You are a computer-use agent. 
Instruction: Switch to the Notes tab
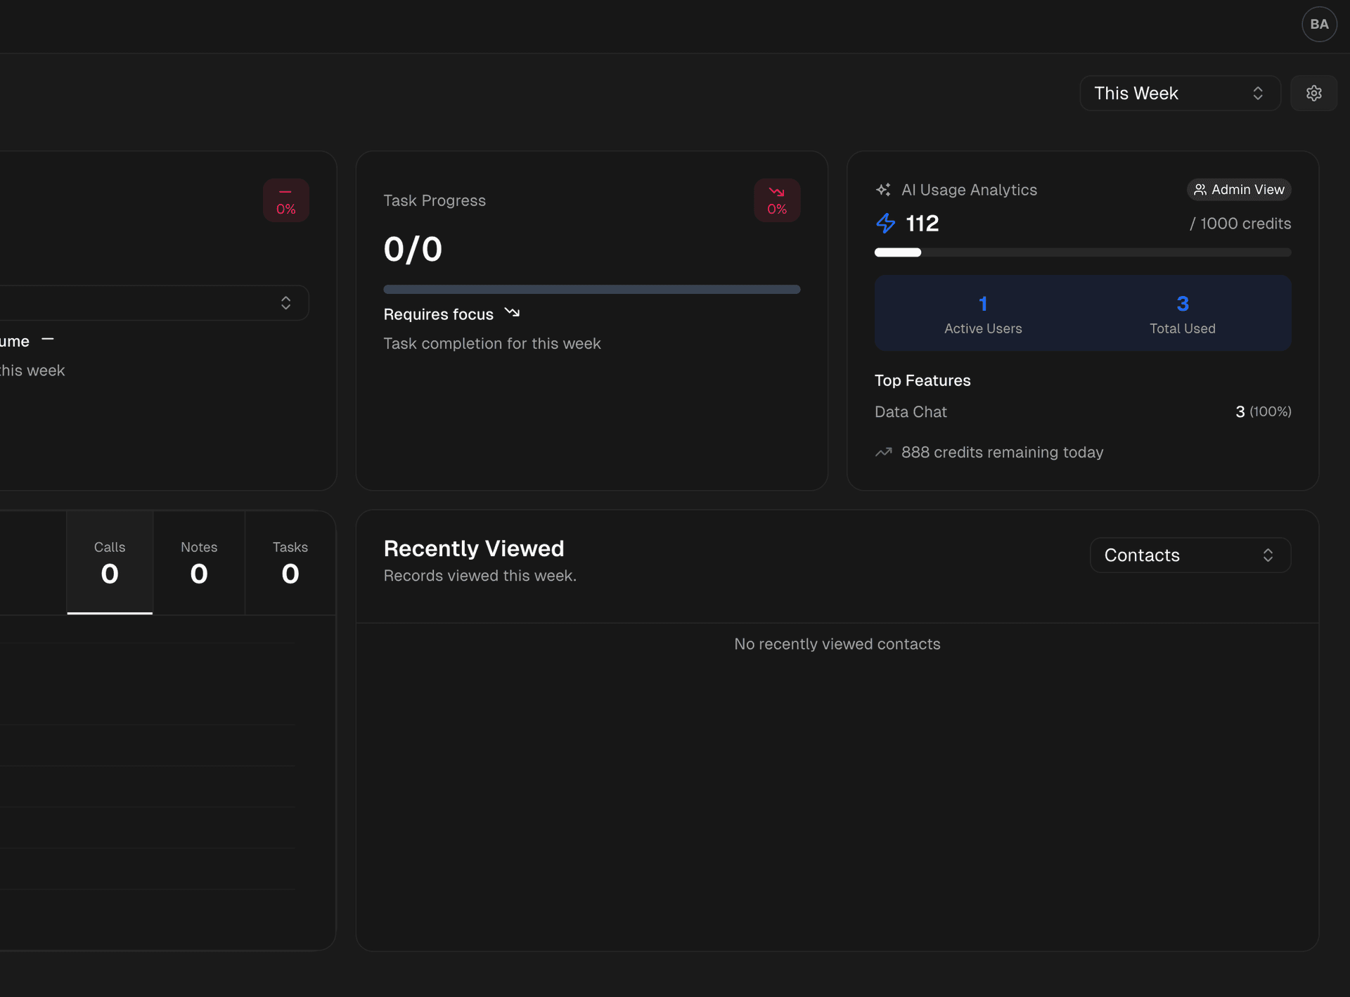coord(199,562)
